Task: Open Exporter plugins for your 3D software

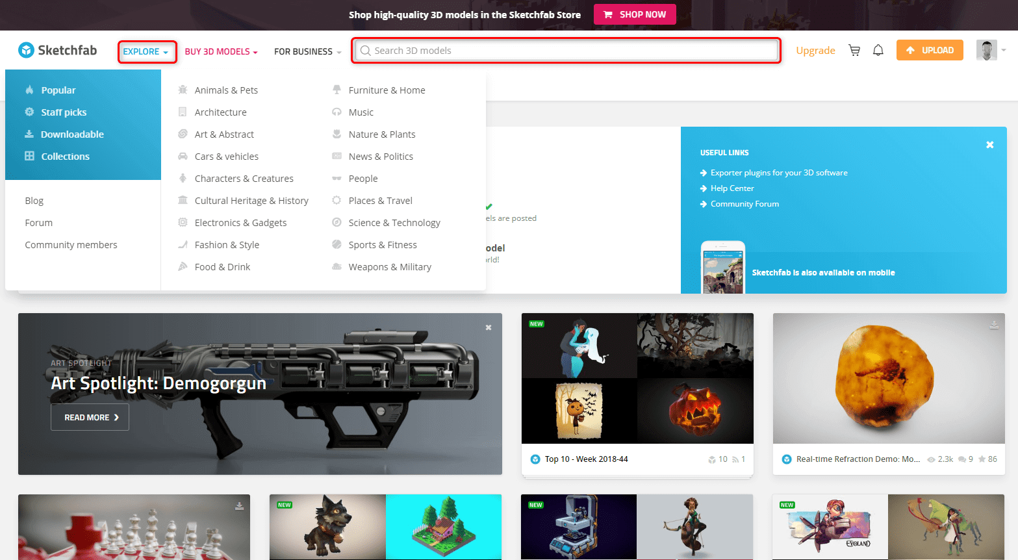Action: pos(779,173)
